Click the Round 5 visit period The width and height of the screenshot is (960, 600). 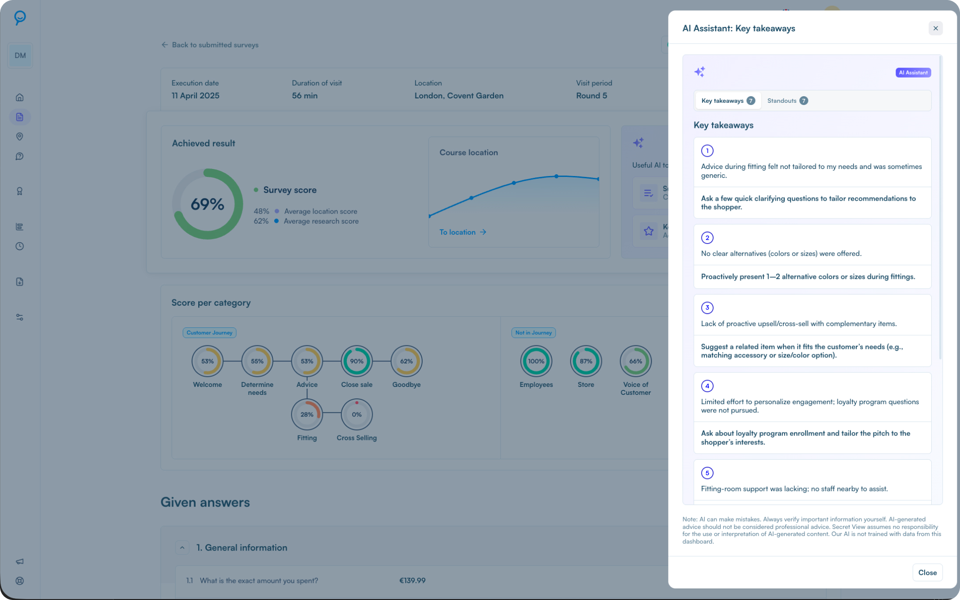click(591, 96)
